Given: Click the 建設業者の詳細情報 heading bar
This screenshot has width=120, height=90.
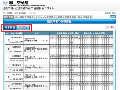Looking at the screenshot, I should tap(59, 21).
